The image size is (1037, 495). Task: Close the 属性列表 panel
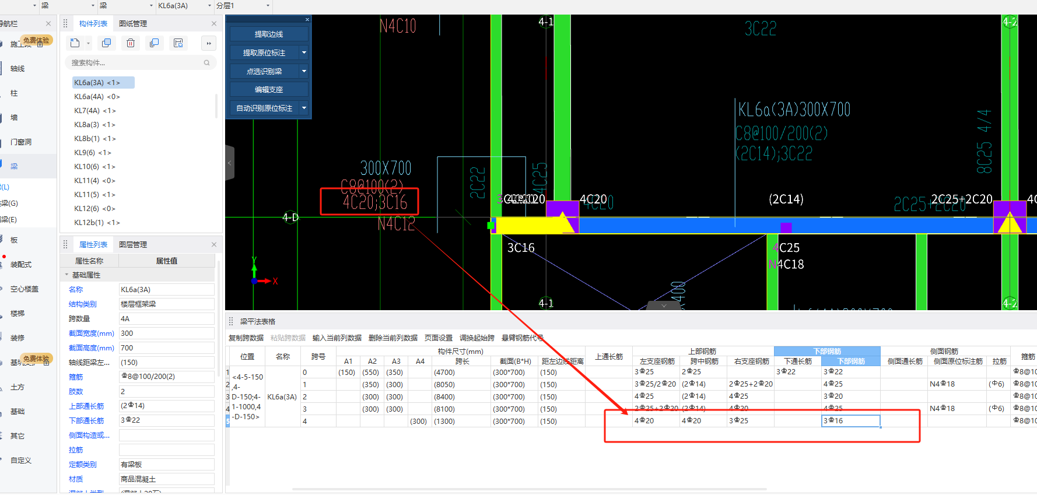(214, 245)
